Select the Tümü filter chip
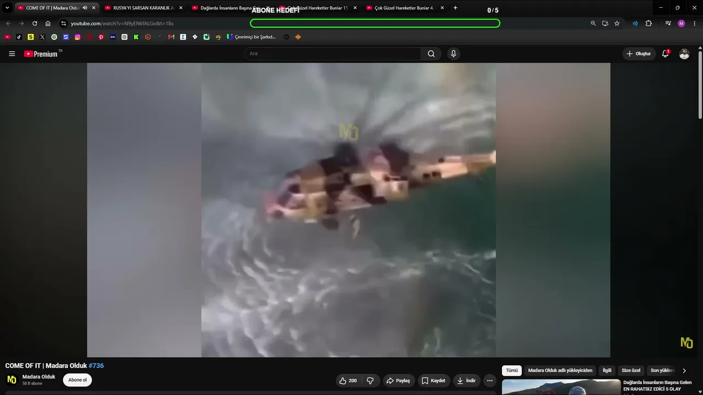The image size is (703, 395). click(x=512, y=371)
